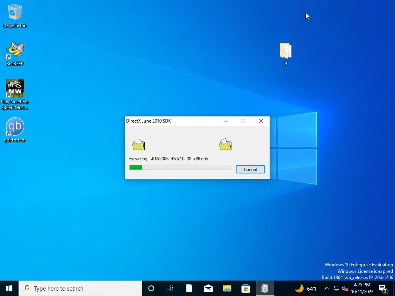395x296 pixels.
Task: Open File Explorer from taskbar
Action: coord(227,288)
